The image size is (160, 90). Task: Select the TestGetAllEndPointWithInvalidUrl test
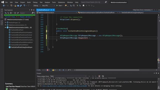(22, 42)
